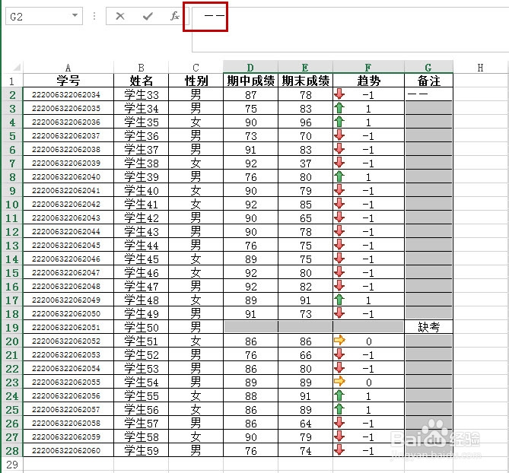Click student ID 222006322062051
Screen dimensions: 509x473
point(66,327)
